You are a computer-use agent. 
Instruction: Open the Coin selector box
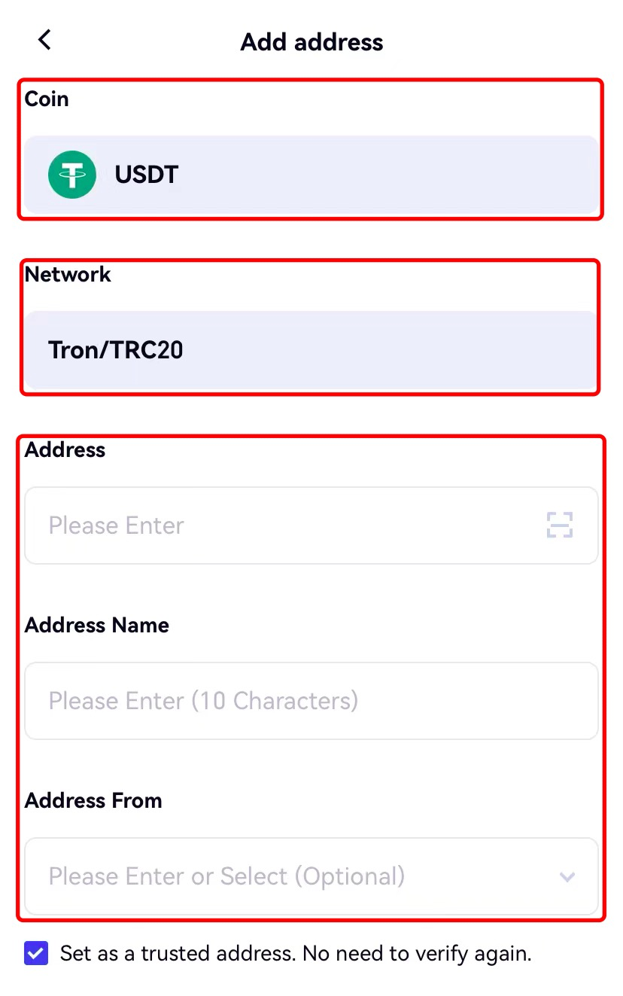[x=311, y=175]
